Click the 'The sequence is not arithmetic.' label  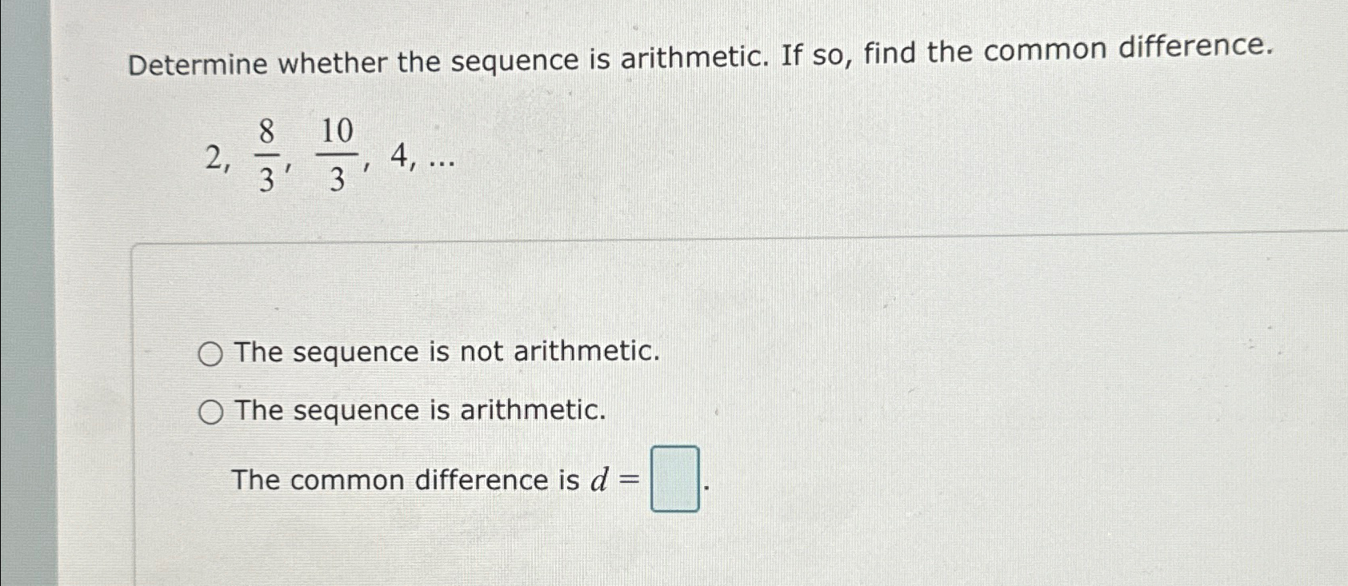pos(448,352)
